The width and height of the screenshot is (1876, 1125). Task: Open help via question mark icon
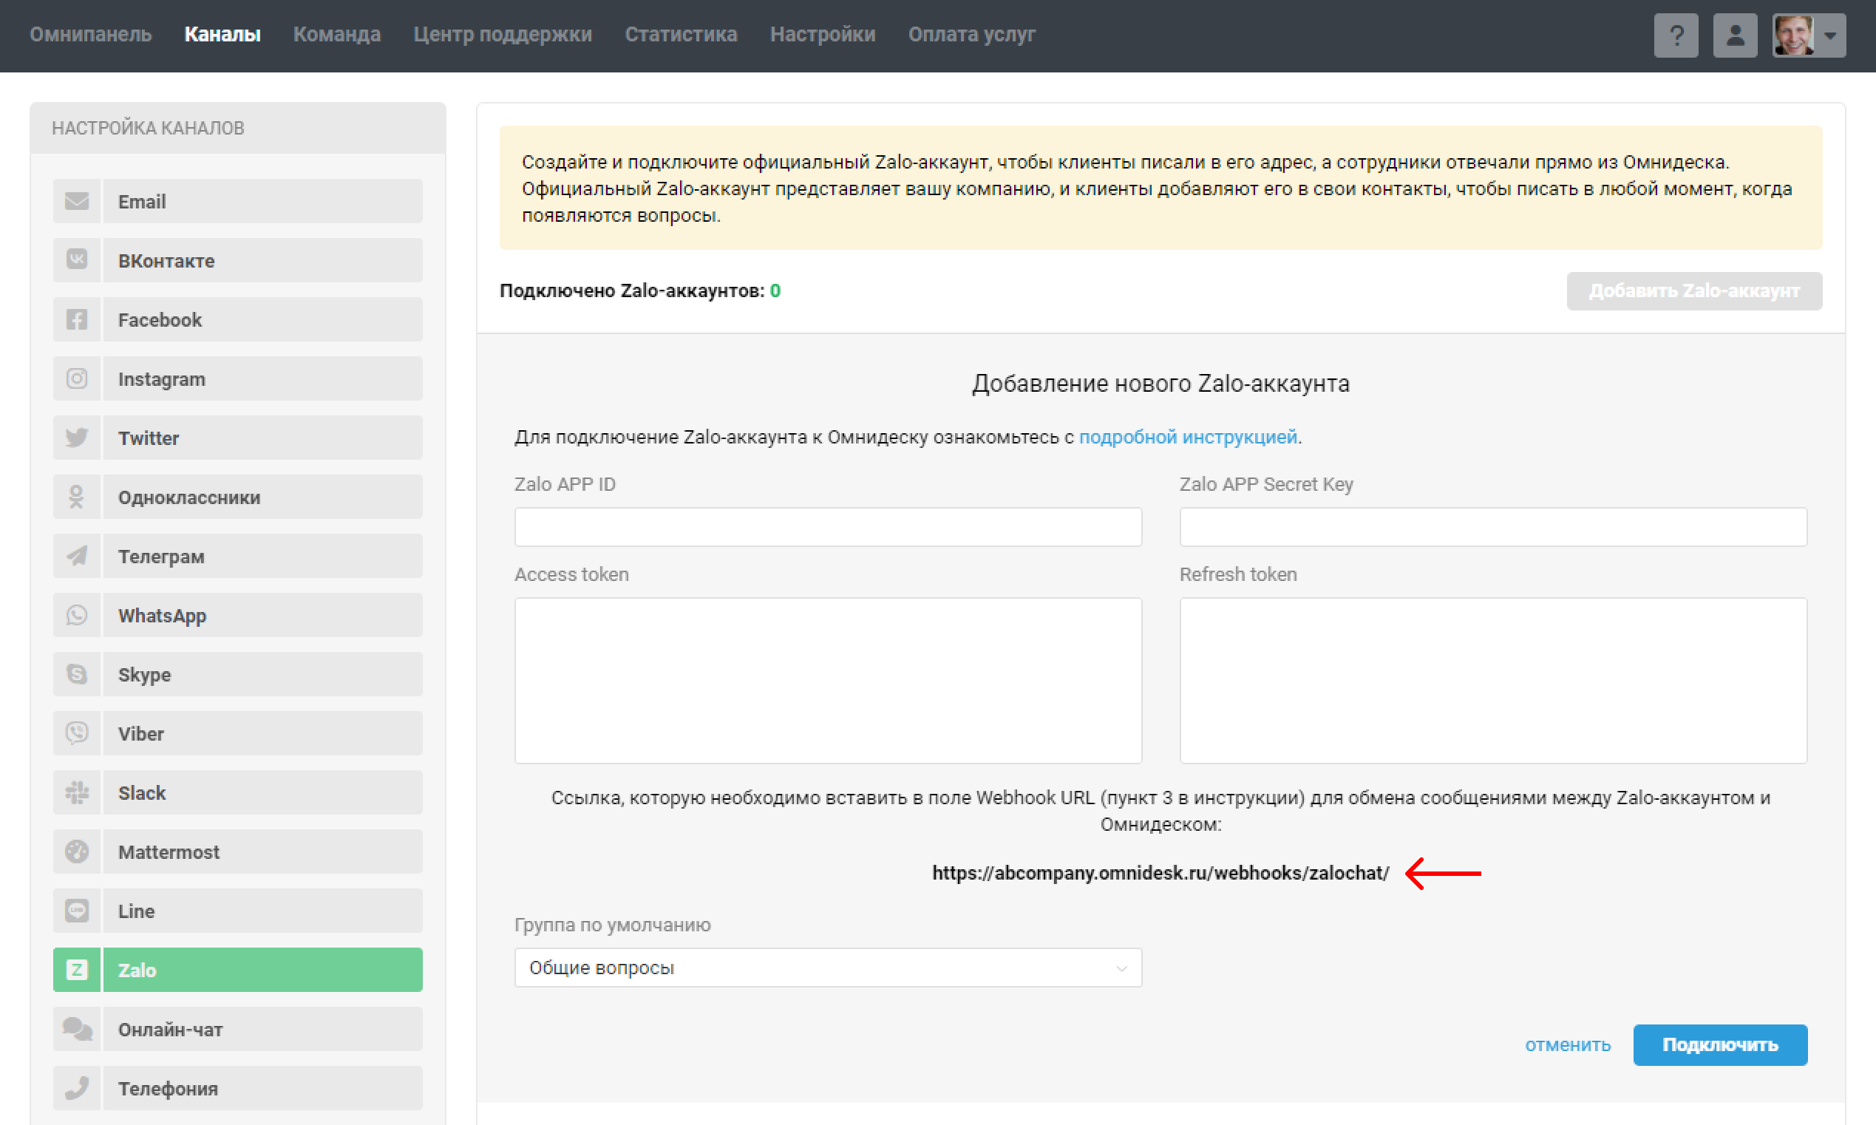pyautogui.click(x=1676, y=35)
